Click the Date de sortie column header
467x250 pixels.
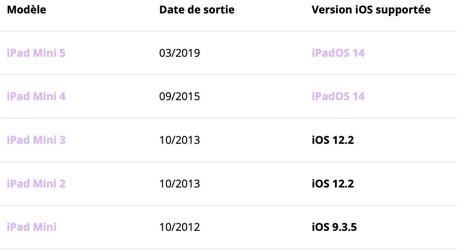pos(197,10)
